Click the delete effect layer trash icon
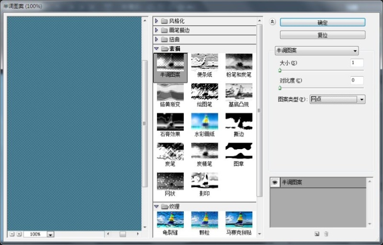This screenshot has height=245, width=383. click(326, 233)
